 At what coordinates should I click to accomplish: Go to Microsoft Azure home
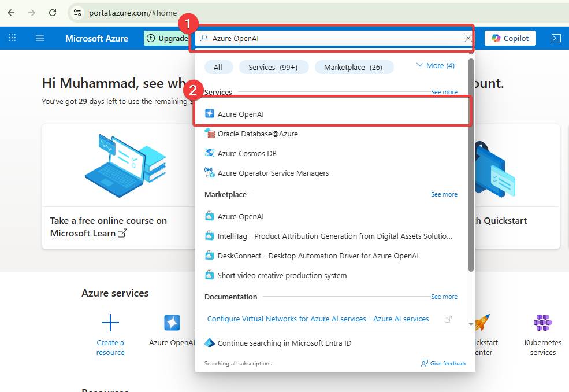[x=96, y=39]
